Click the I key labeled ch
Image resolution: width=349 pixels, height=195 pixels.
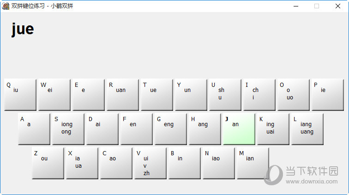tap(259, 95)
